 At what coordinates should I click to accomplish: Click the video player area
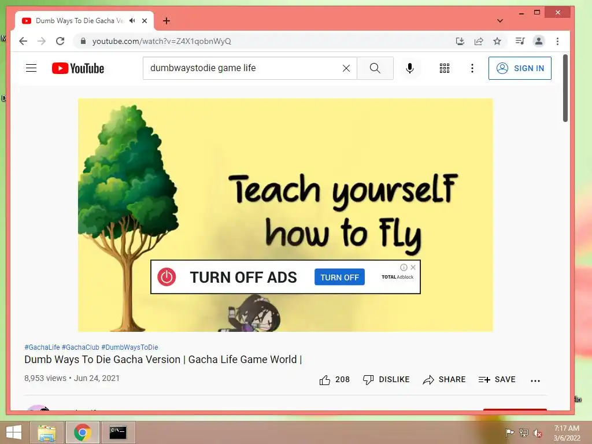286,215
